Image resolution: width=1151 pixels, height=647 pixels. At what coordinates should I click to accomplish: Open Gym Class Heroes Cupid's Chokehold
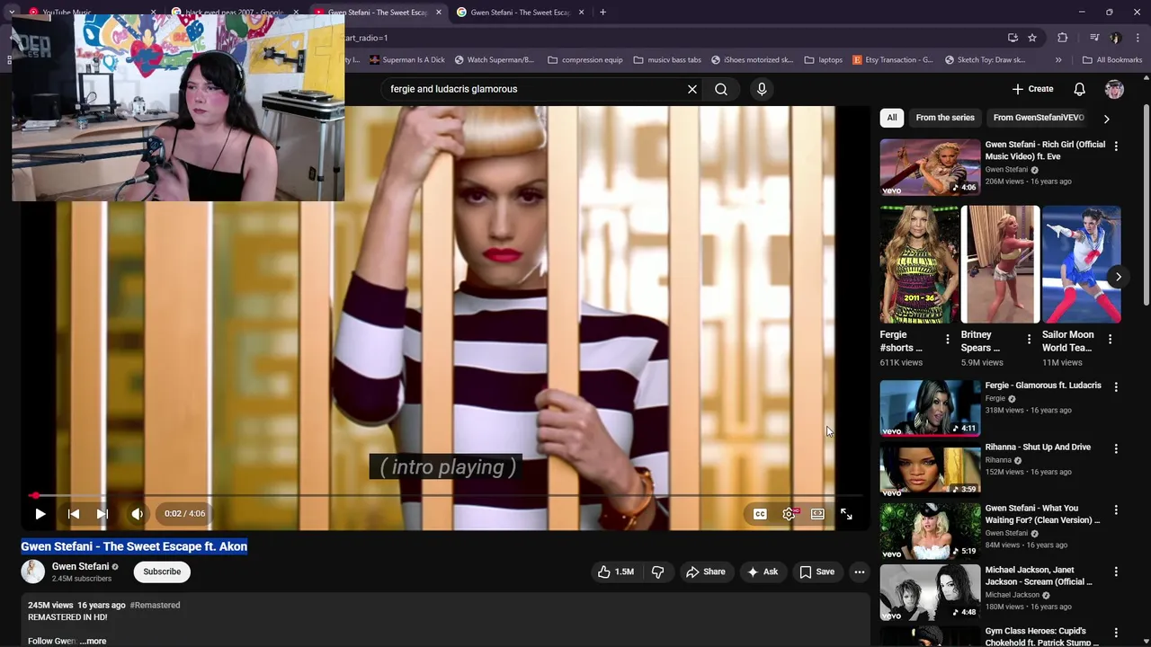click(x=930, y=636)
